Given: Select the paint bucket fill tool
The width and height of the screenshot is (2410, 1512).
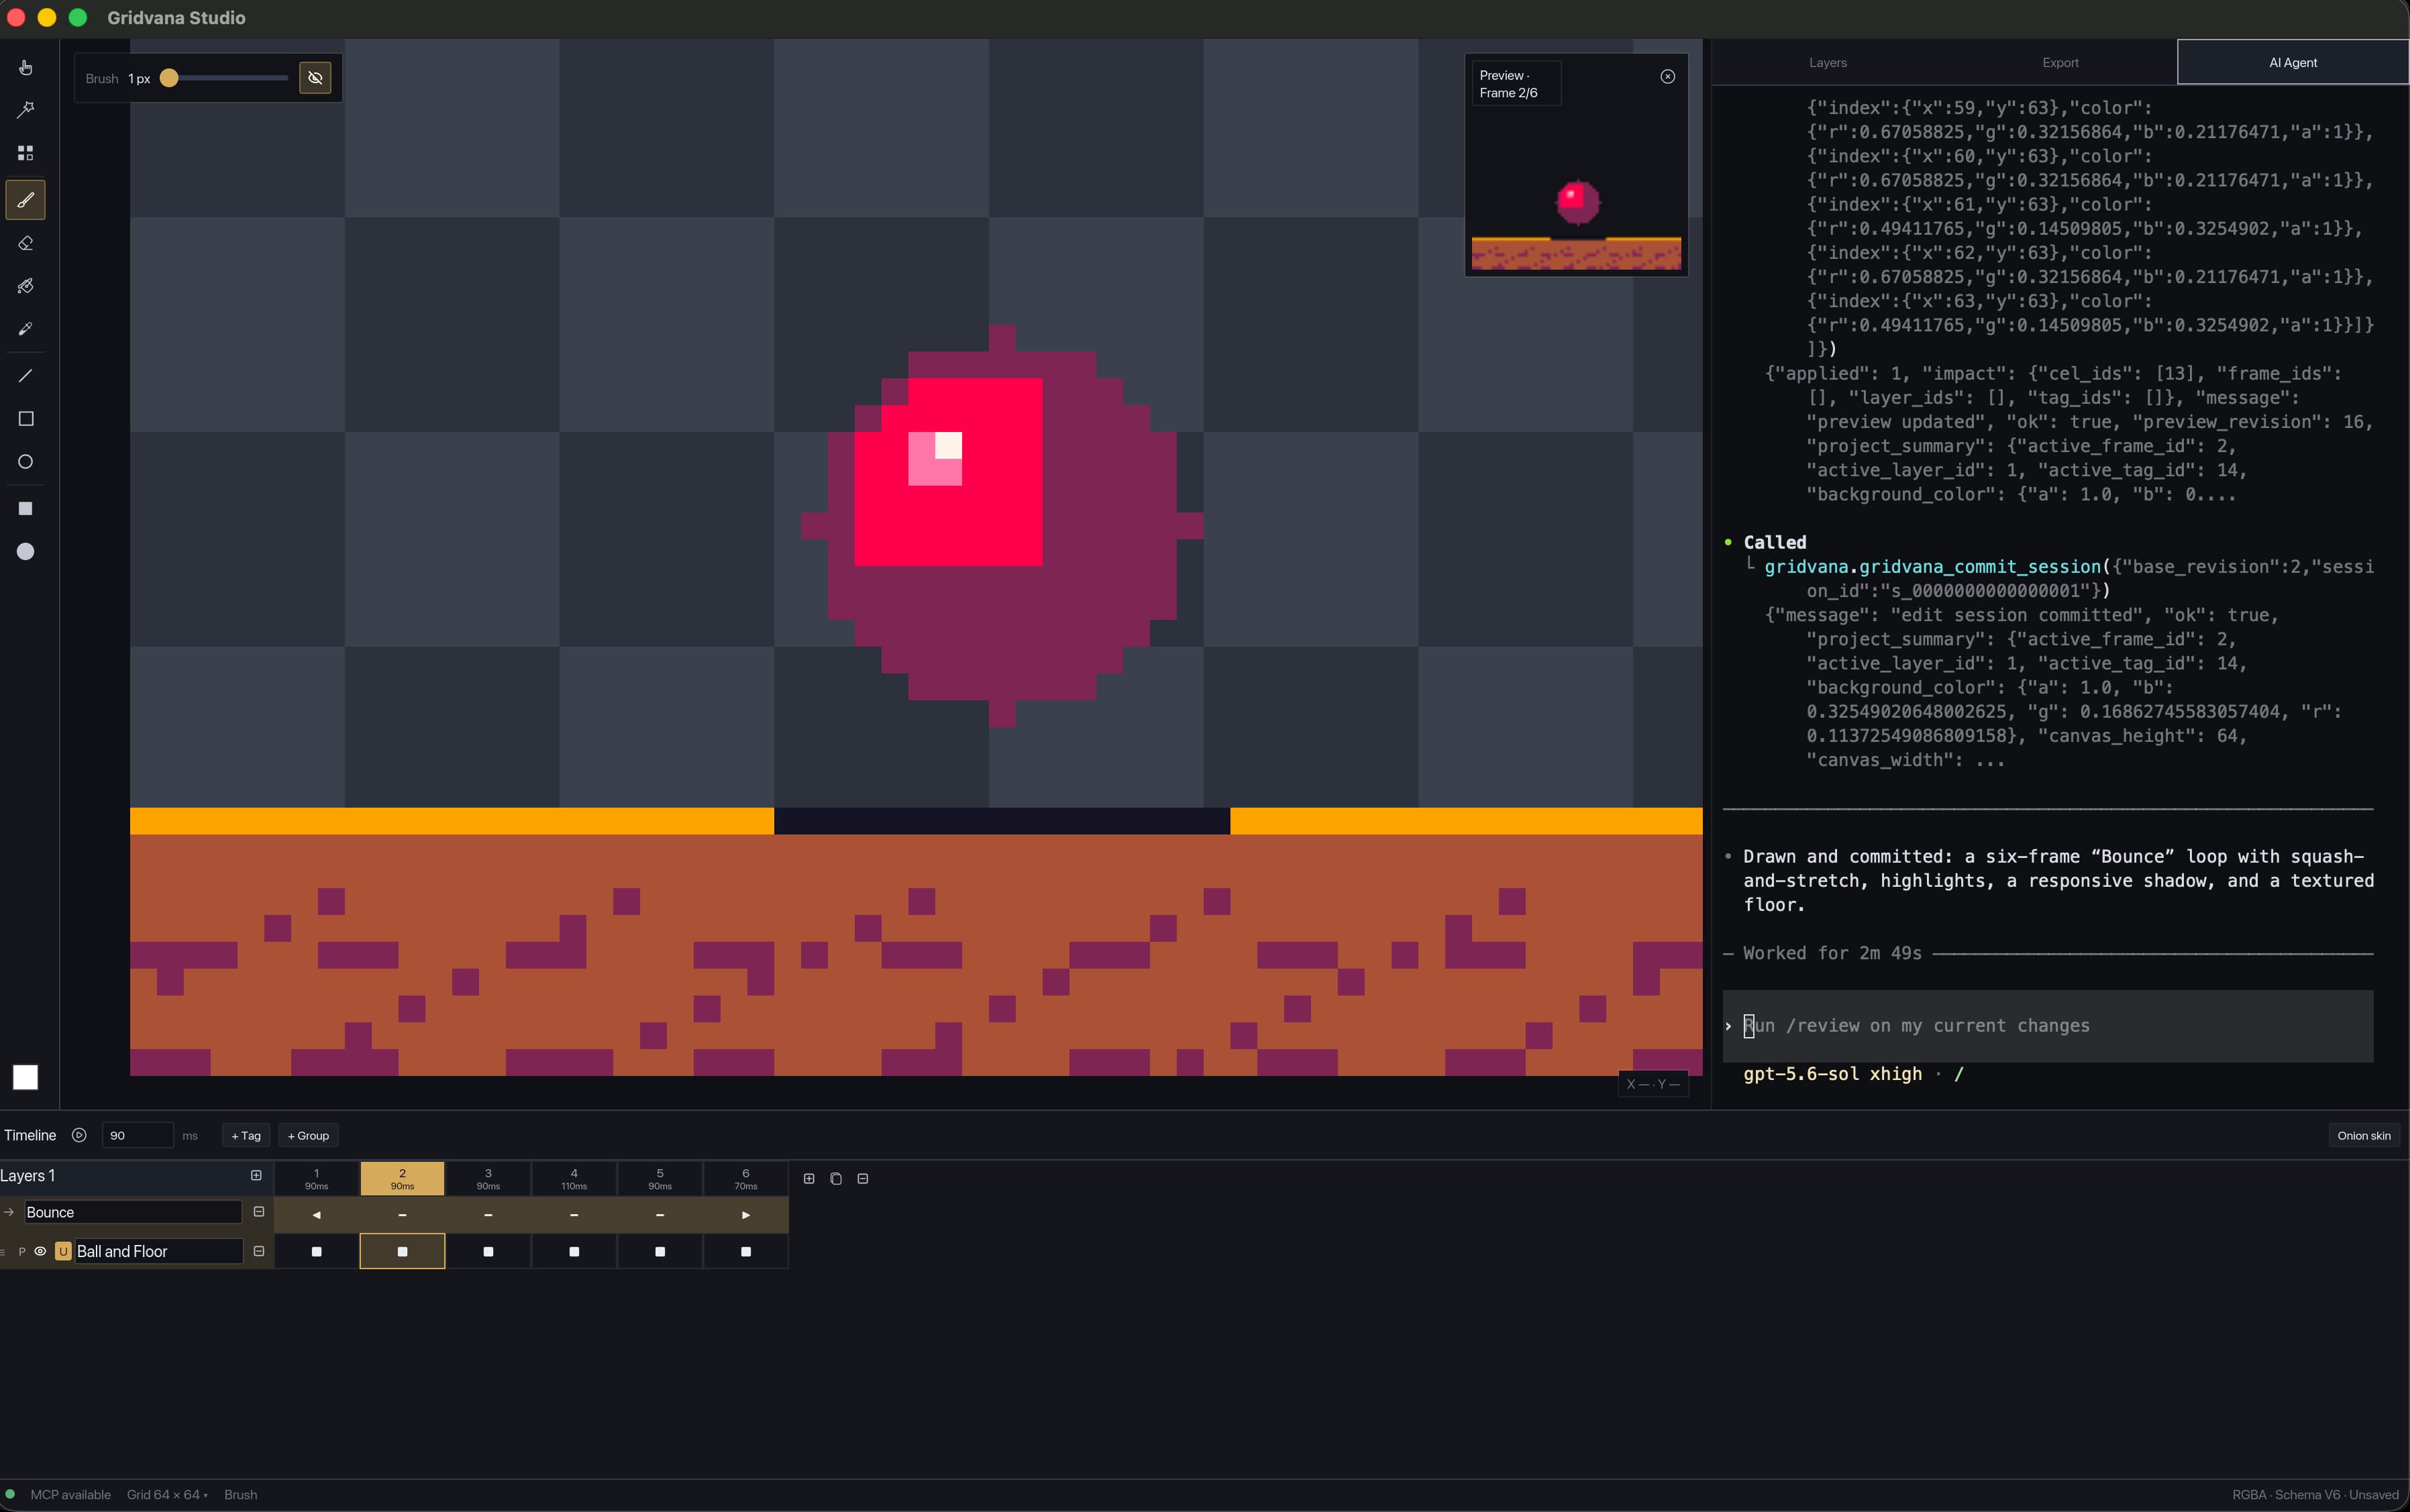Looking at the screenshot, I should [x=26, y=286].
